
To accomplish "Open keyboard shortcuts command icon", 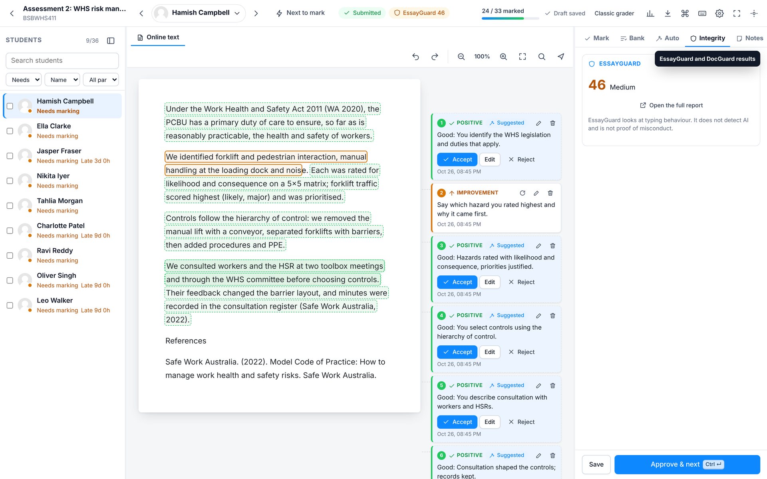I will (x=685, y=13).
